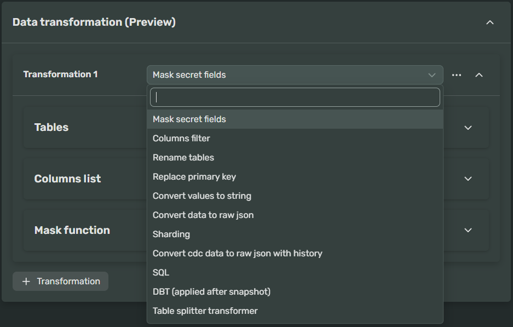Expand the Mask function section chevron

pos(468,230)
